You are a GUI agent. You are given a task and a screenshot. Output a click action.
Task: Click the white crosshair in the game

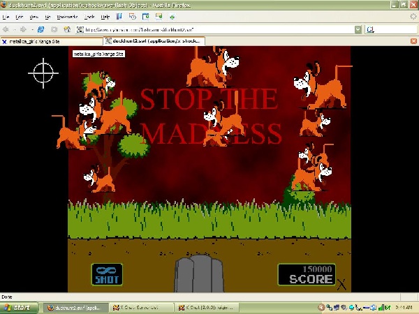43,73
